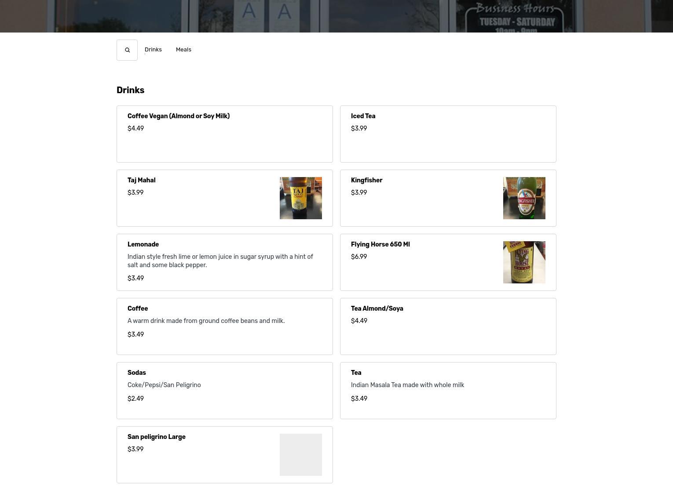This screenshot has width=673, height=493.
Task: Click the Business Hours banner image
Action: 516,16
